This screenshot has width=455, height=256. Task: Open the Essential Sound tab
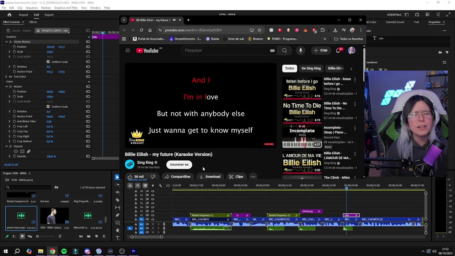point(395,22)
